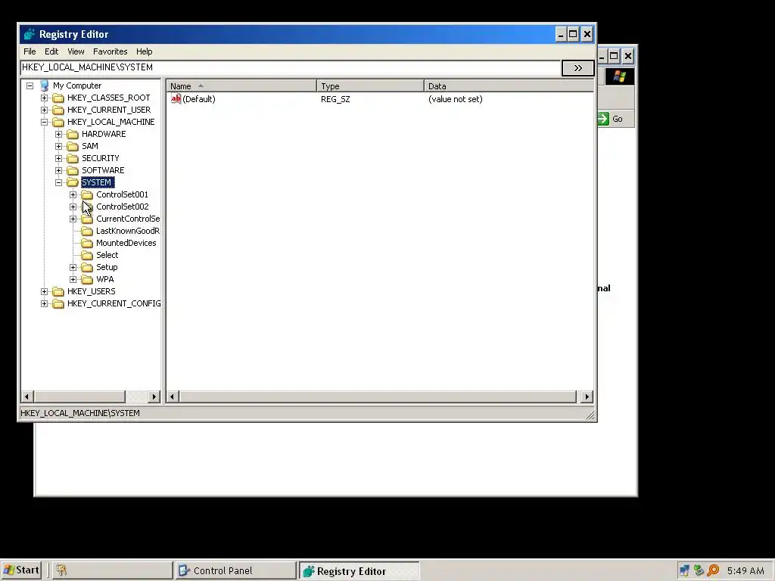This screenshot has width=775, height=581.
Task: Click the SAM folder icon
Action: (x=73, y=146)
